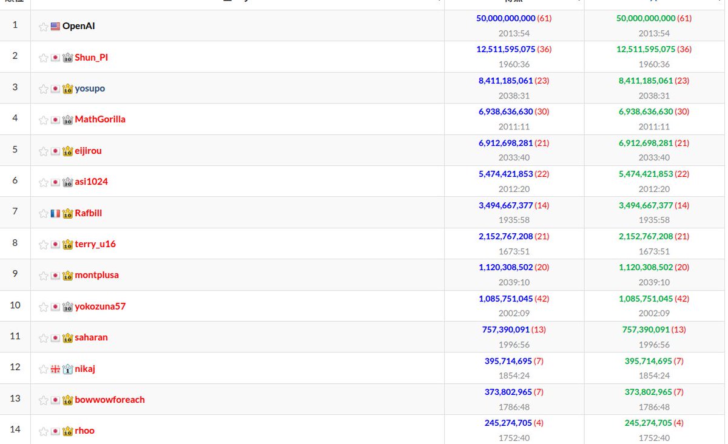728x444 pixels.
Task: Click the star icon beside yokozuna57
Action: [x=43, y=307]
